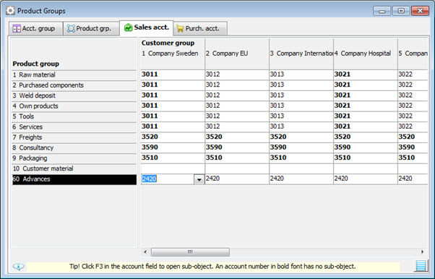435x279 pixels.
Task: Click Advances account 2420 for Company Hospital
Action: 366,179
